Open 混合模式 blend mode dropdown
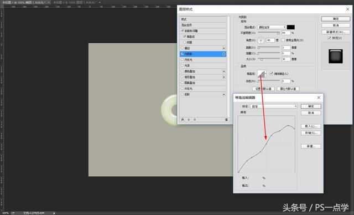The width and height of the screenshot is (354, 215). tap(272, 27)
